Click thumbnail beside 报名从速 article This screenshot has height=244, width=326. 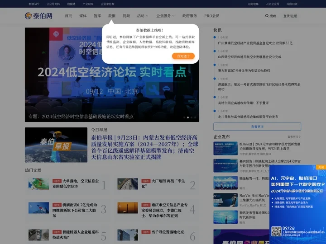click(x=225, y=148)
